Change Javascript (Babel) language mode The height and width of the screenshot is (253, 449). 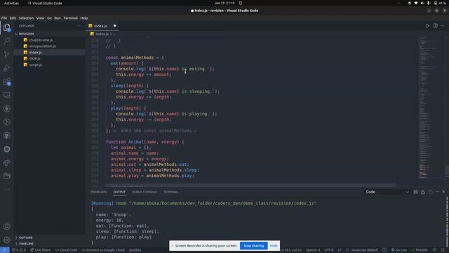pyautogui.click(x=364, y=250)
